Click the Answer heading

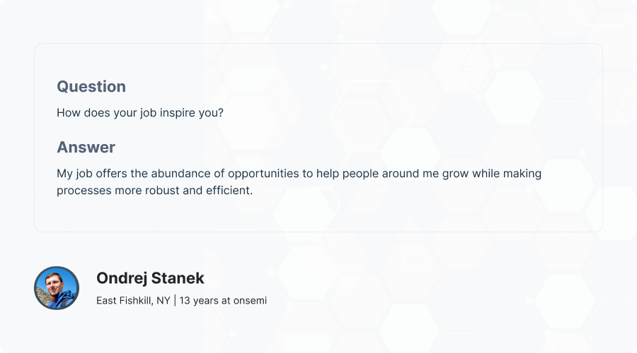(86, 148)
